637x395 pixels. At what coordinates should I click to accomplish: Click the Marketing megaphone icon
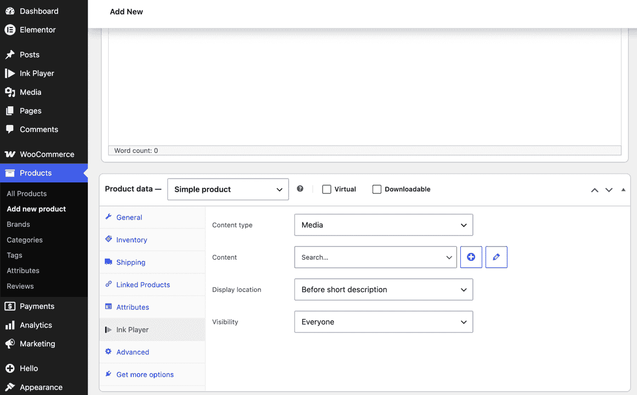click(10, 344)
